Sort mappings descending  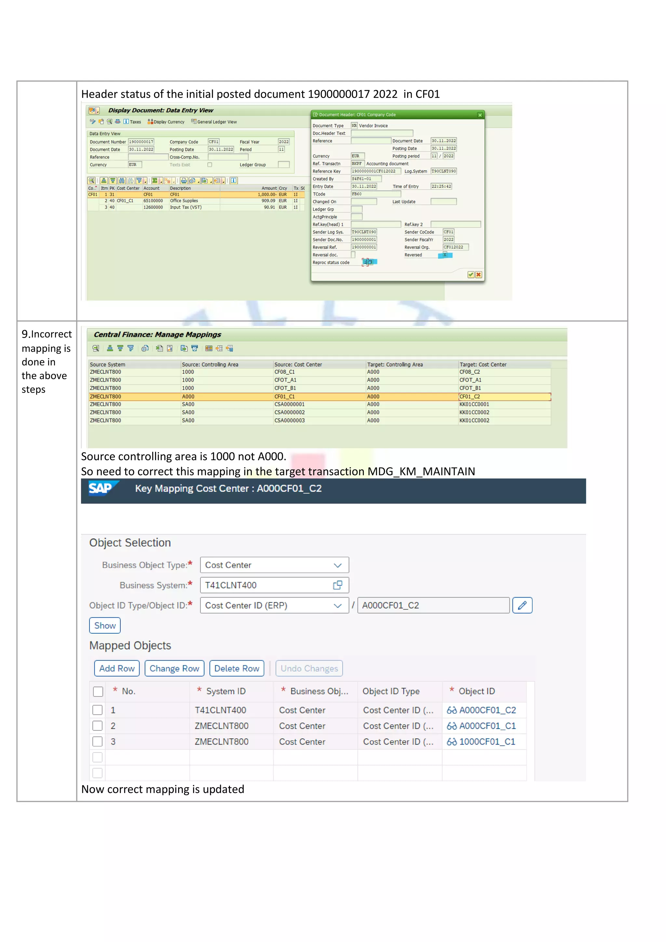point(121,348)
